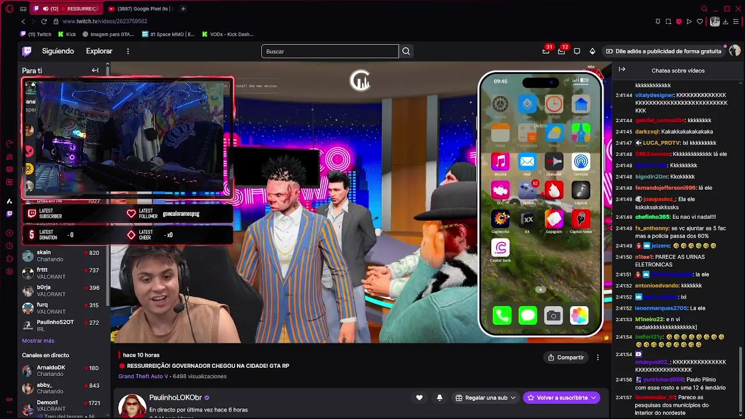The image size is (745, 419).
Task: Open the Siguiendo tab
Action: point(58,51)
